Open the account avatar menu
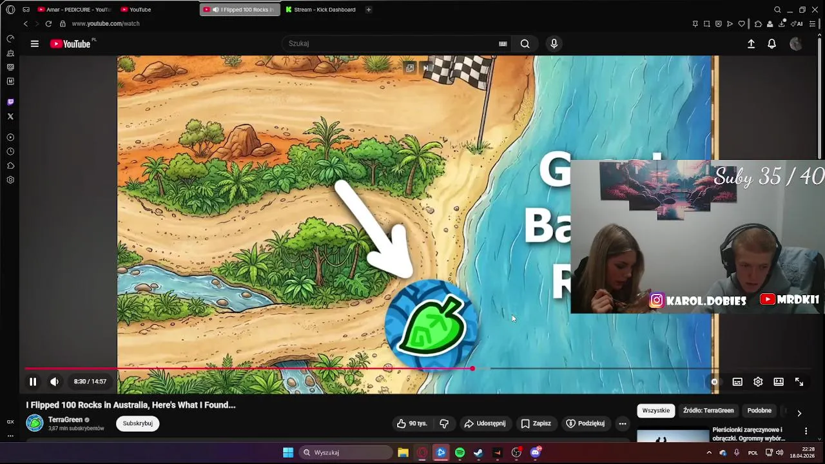 (796, 44)
